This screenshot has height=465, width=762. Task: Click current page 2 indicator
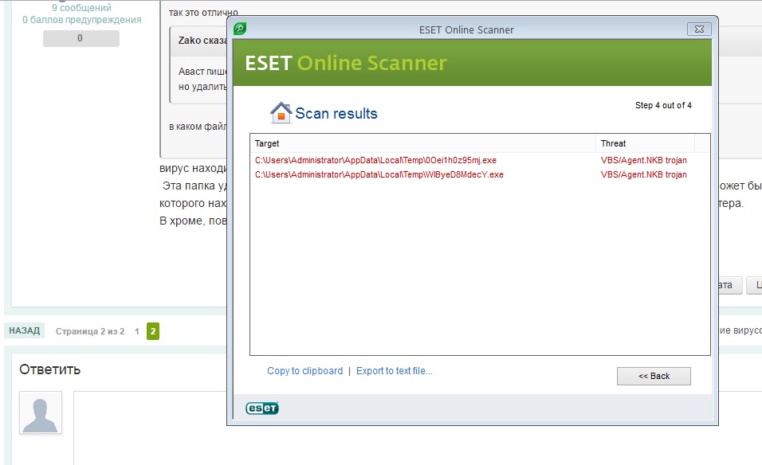(x=153, y=331)
